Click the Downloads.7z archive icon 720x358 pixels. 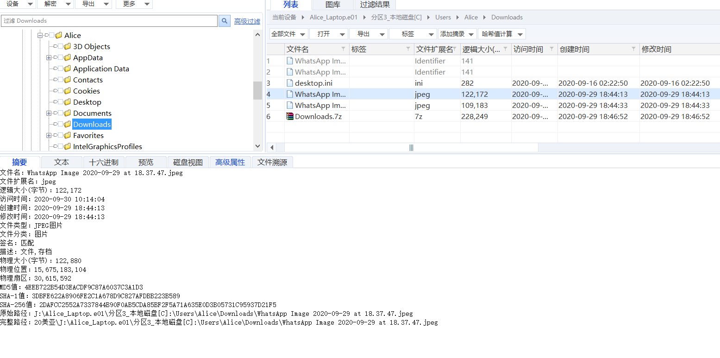290,116
